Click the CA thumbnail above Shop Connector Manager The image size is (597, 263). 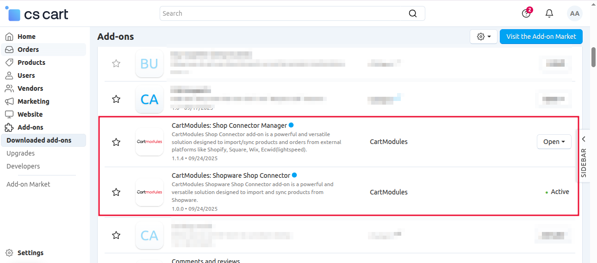tap(149, 99)
